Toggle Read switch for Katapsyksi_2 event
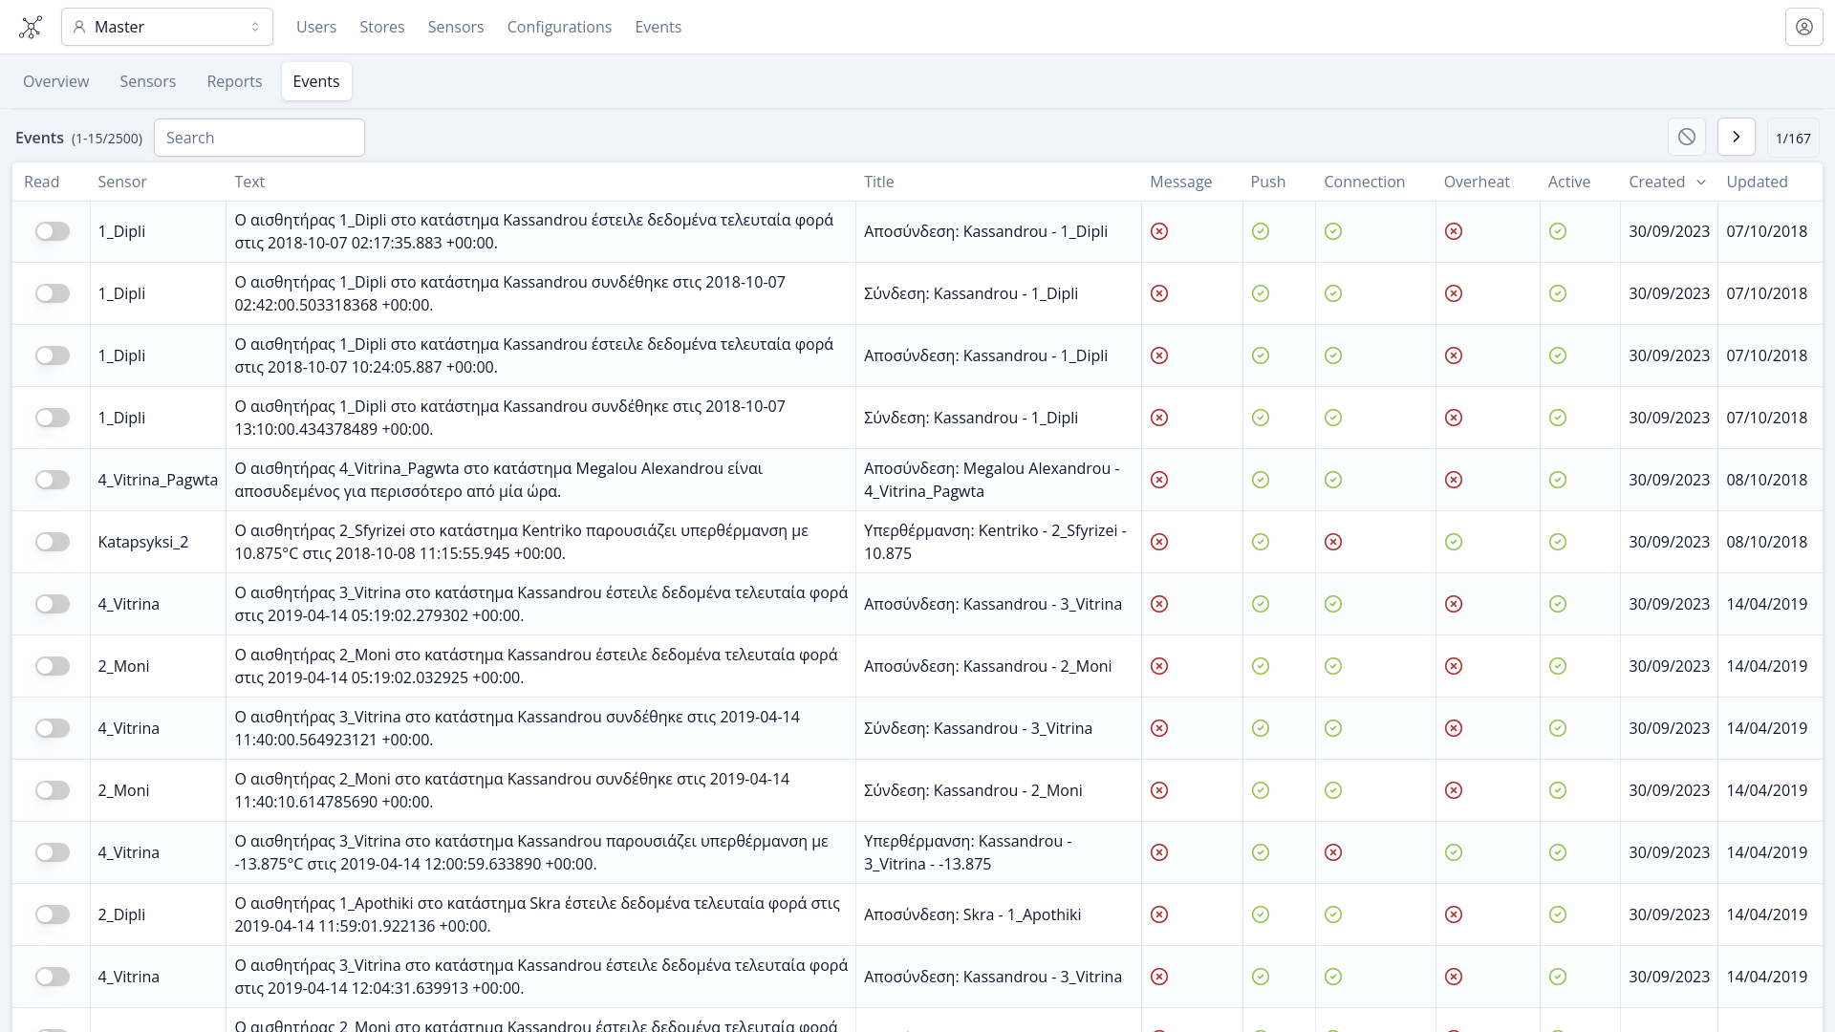Screen dimensions: 1835x1032 [x=53, y=542]
